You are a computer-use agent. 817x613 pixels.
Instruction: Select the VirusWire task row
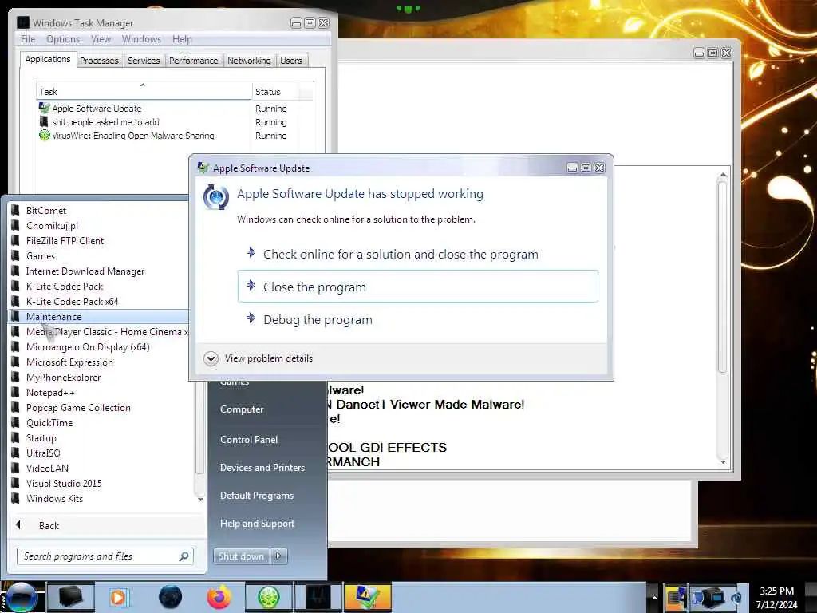point(175,136)
